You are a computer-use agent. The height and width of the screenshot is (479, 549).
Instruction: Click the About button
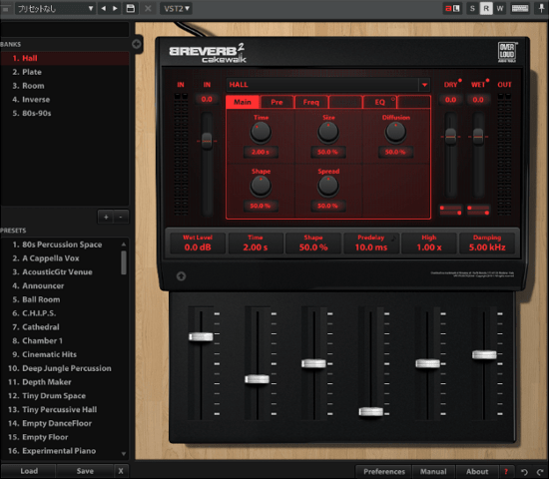coord(477,472)
